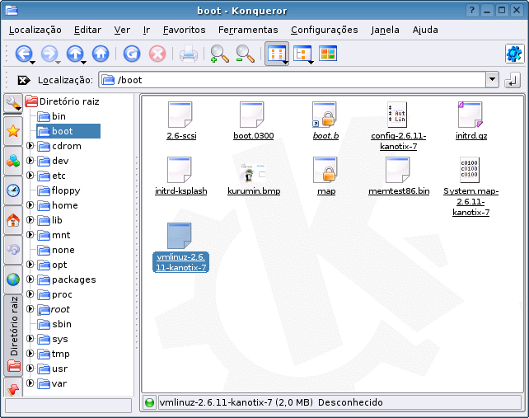Open the memtest86.bin file link
This screenshot has height=418, width=529.
pos(399,191)
